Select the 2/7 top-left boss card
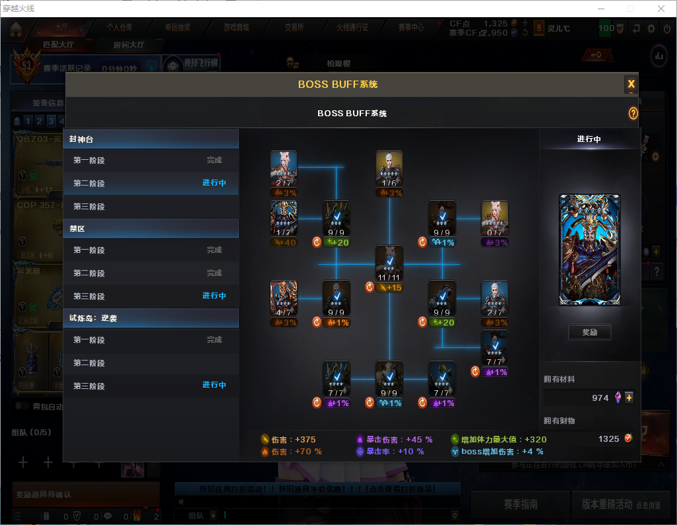The width and height of the screenshot is (677, 525). pos(284,169)
